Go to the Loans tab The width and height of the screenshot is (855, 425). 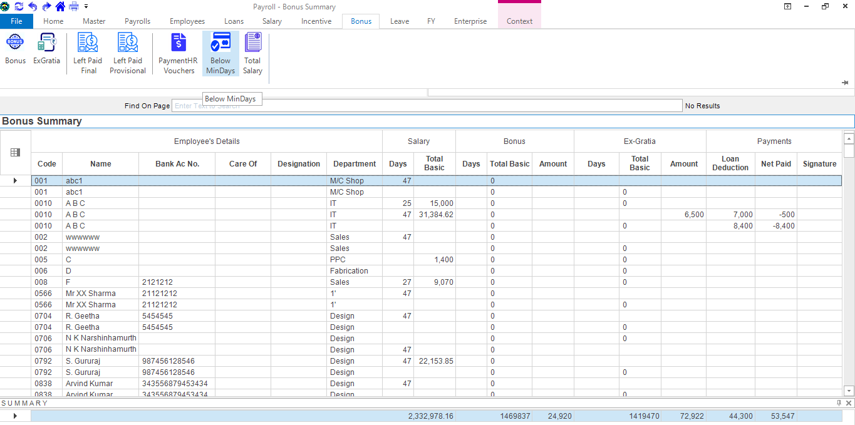pos(234,21)
